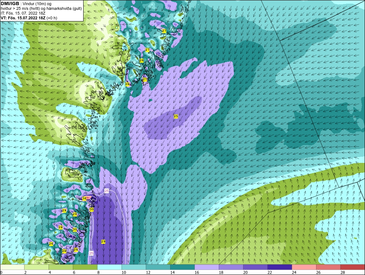Pick the 10–12 m/s turquoise legend swatch
This screenshot has width=365, height=275.
click(134, 267)
